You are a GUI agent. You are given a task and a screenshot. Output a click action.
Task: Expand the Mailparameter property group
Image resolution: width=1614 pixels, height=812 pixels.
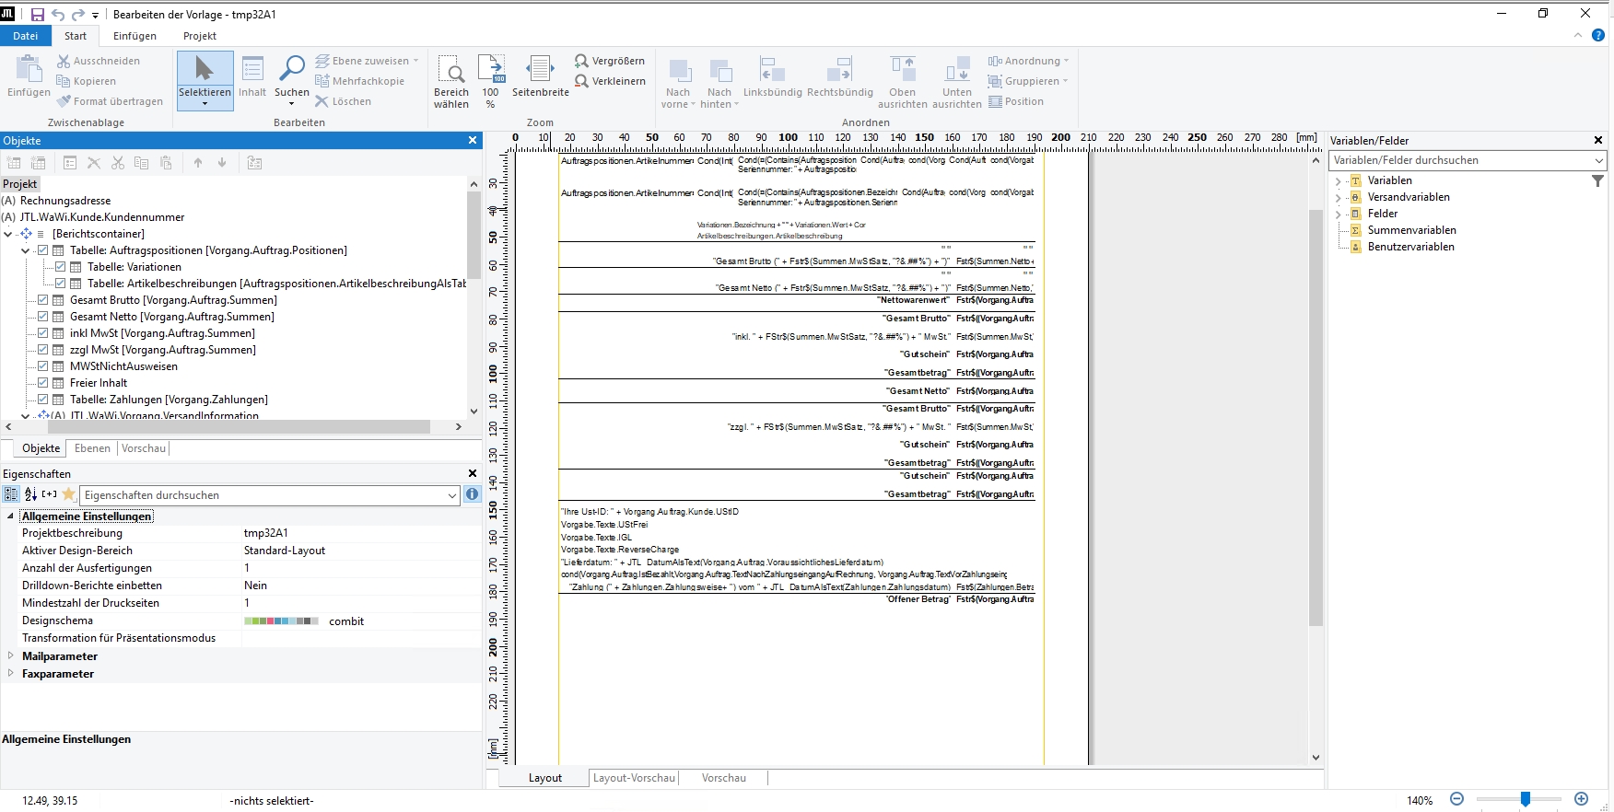point(11,656)
